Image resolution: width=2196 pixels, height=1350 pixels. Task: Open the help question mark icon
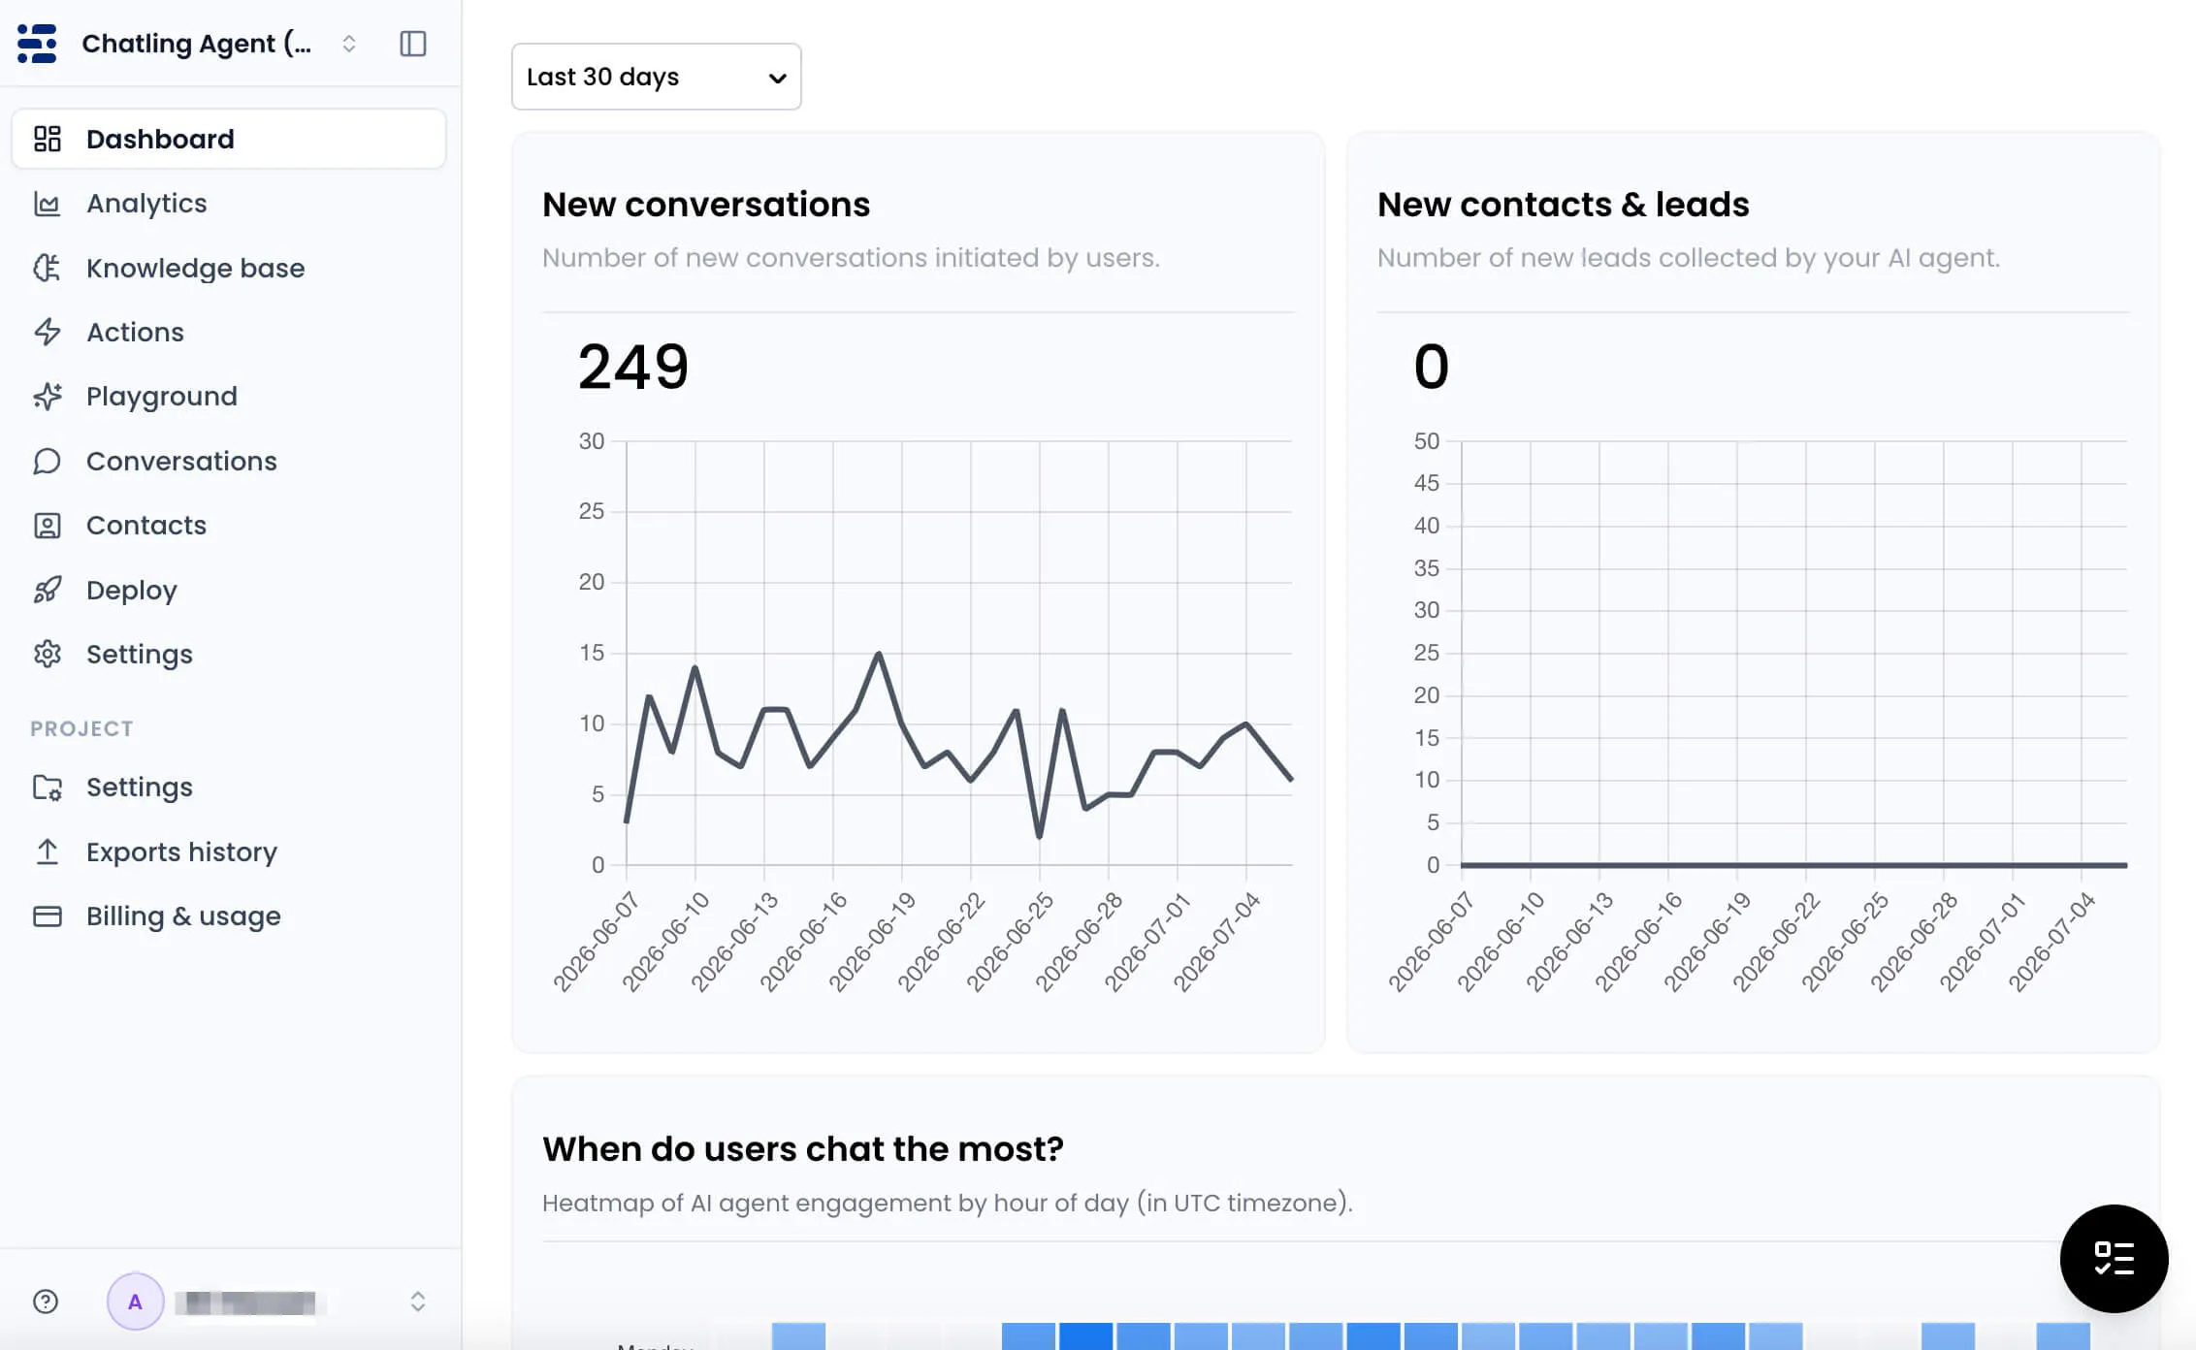pos(46,1302)
